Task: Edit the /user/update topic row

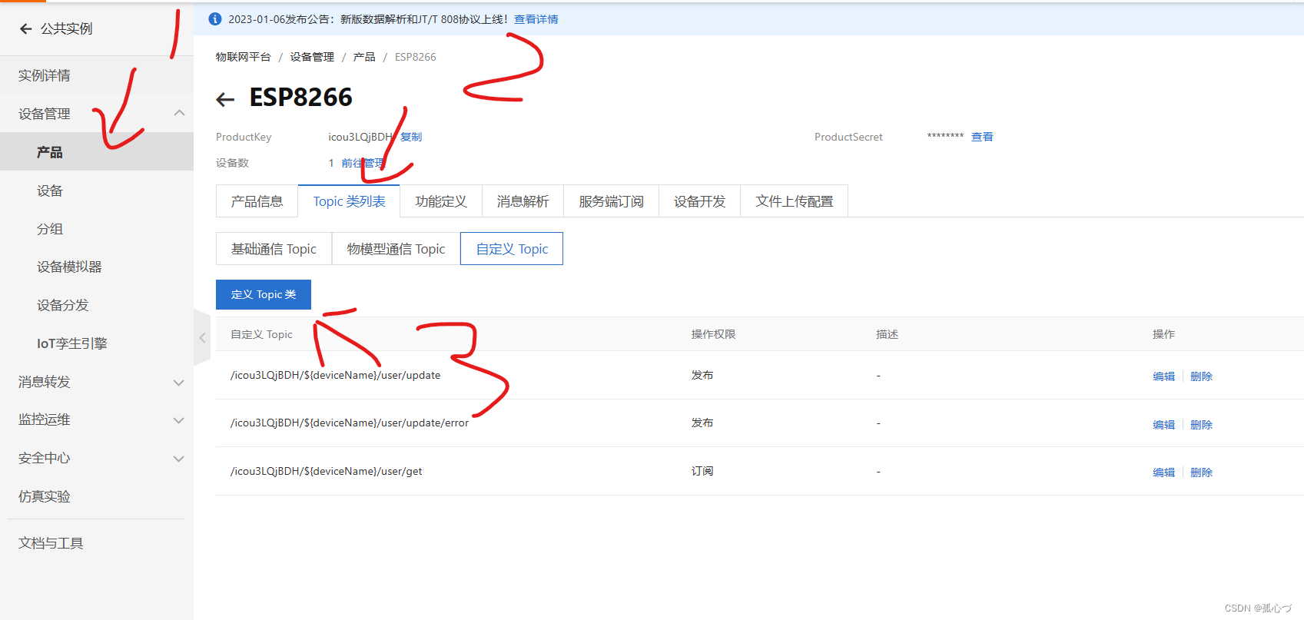Action: tap(1163, 376)
